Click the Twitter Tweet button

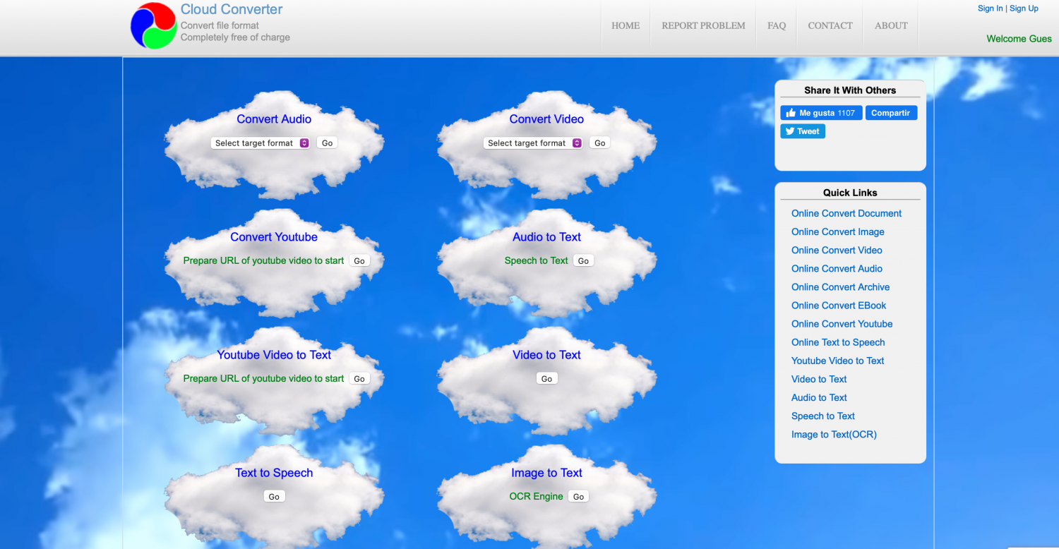coord(803,131)
